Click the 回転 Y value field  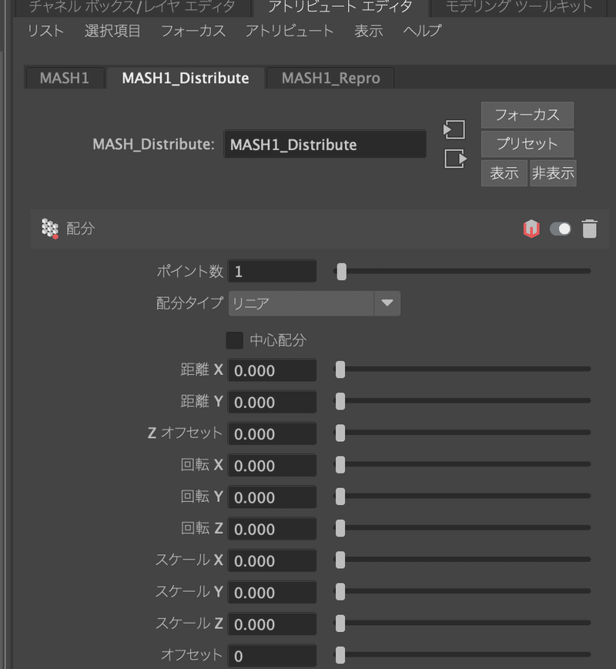pos(273,497)
